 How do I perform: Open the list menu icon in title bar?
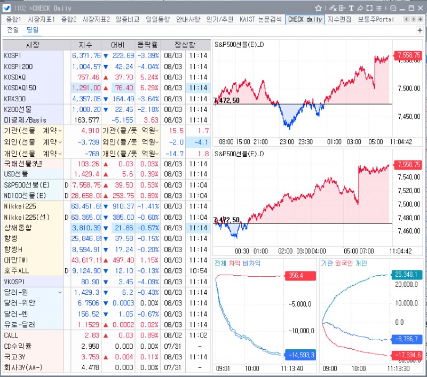(378, 8)
